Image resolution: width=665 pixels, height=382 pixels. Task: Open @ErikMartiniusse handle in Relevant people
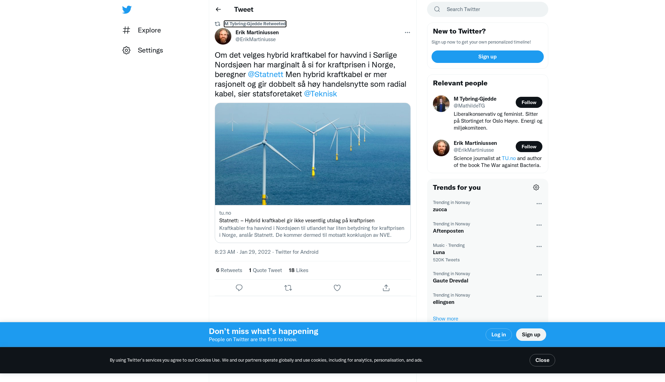[x=474, y=150]
